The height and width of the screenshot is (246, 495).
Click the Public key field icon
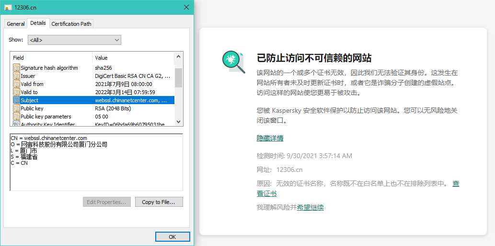[16, 108]
